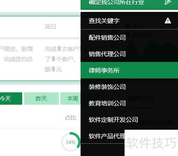Click the 查找关键字 search field
Screen dimensions: 178x156
[x=129, y=21]
